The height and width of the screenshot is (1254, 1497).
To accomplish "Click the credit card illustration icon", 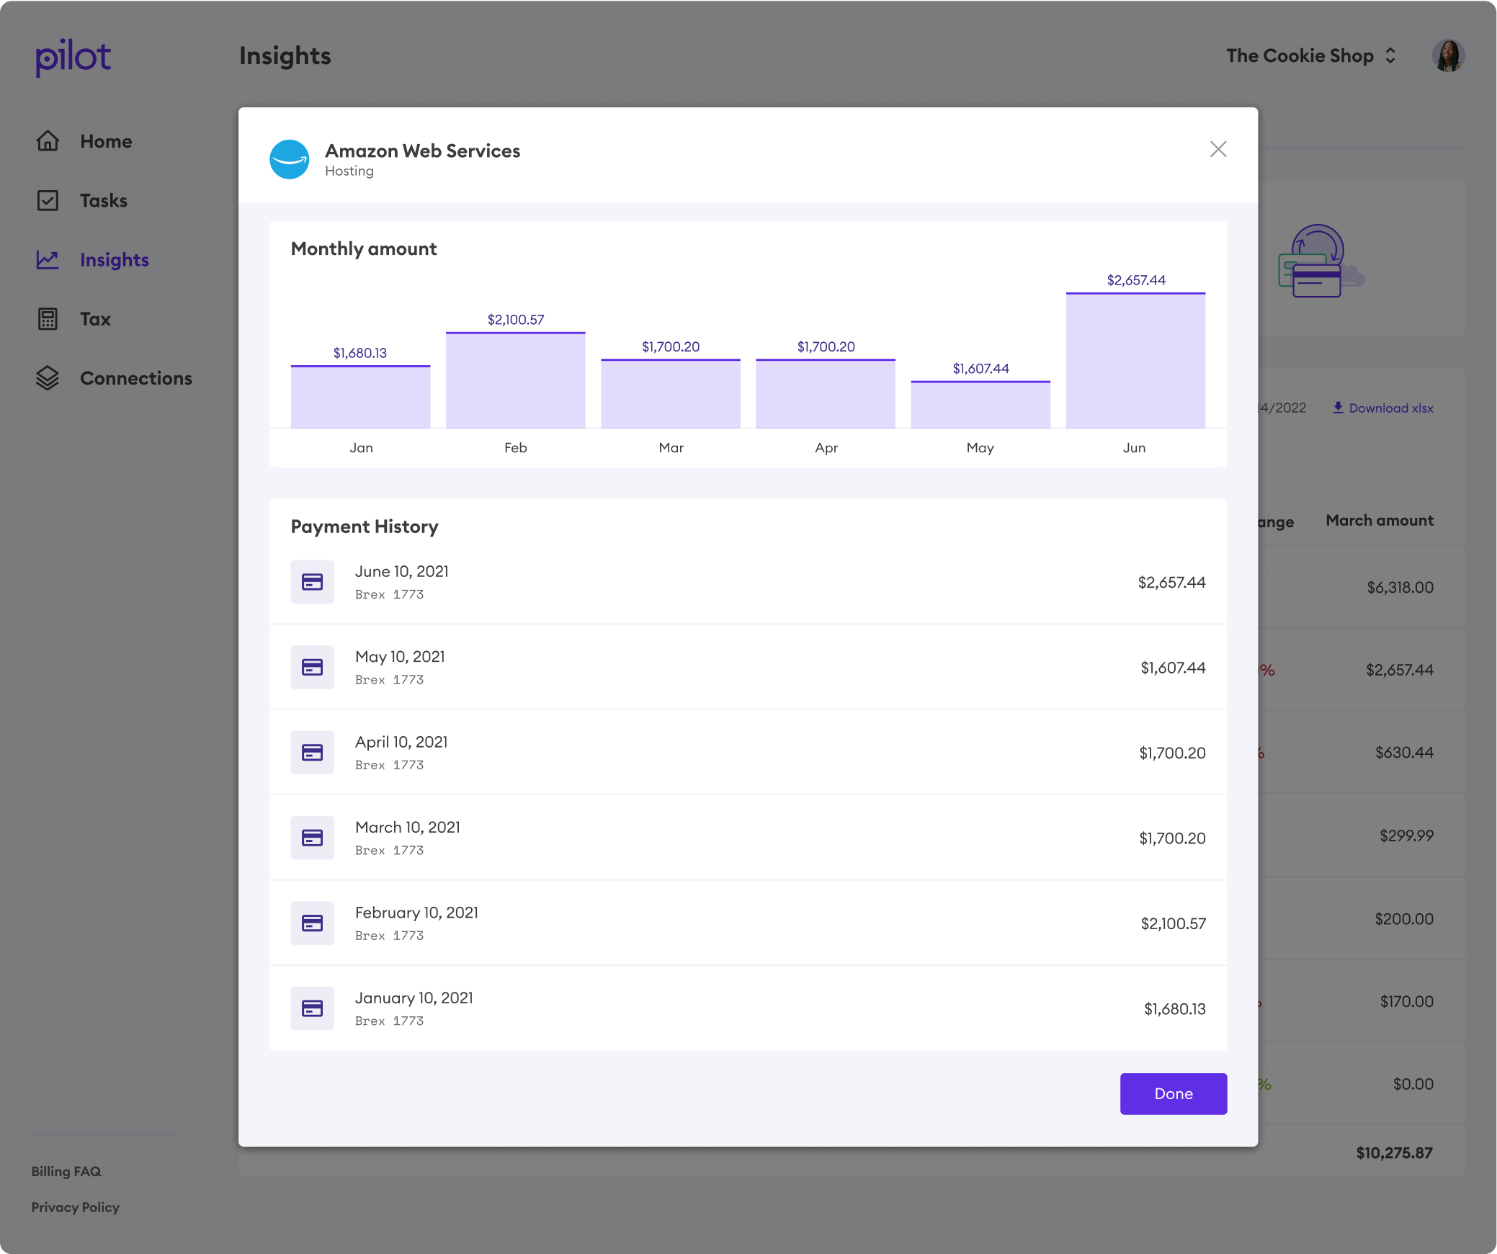I will pos(1321,261).
